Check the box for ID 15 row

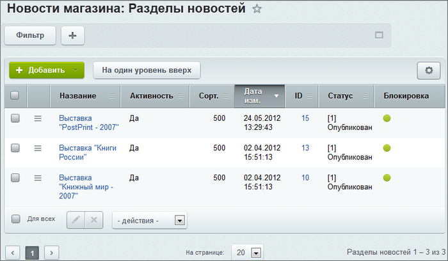point(15,118)
